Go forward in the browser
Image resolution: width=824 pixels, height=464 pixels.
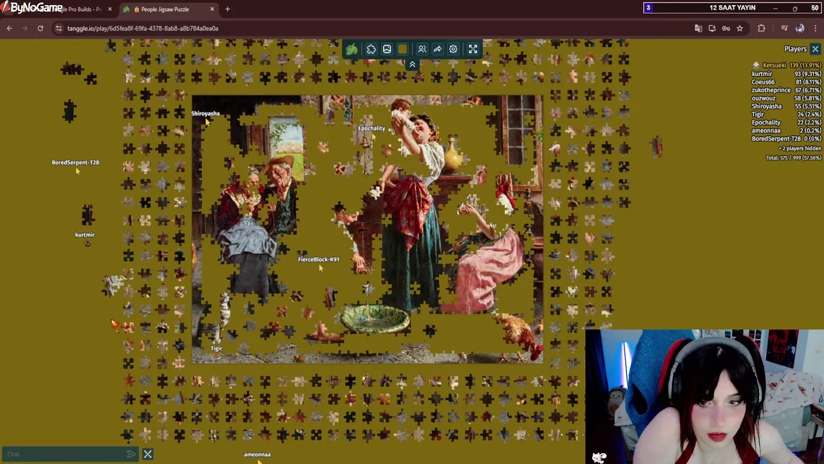[24, 28]
